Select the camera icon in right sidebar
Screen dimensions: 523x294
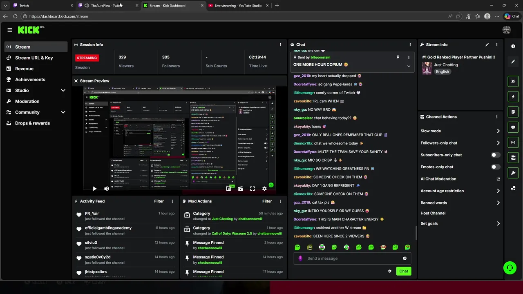(513, 157)
